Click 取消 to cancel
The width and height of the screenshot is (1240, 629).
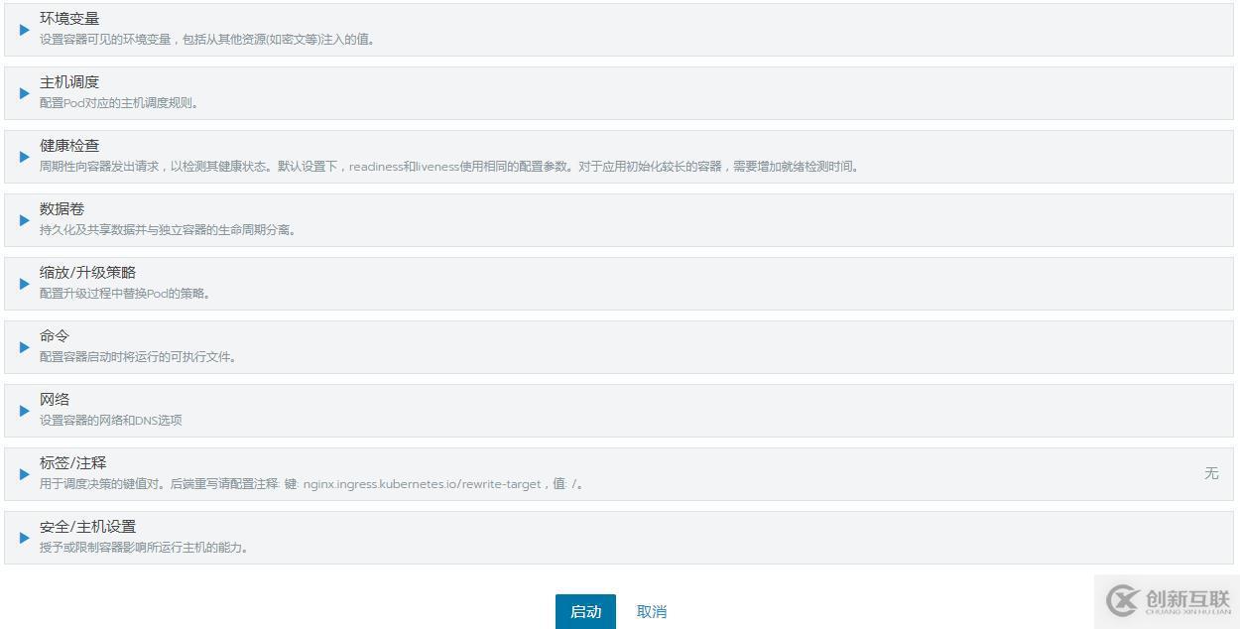tap(651, 611)
